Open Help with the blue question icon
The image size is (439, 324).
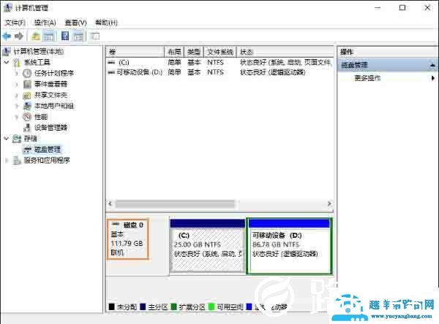pos(65,36)
